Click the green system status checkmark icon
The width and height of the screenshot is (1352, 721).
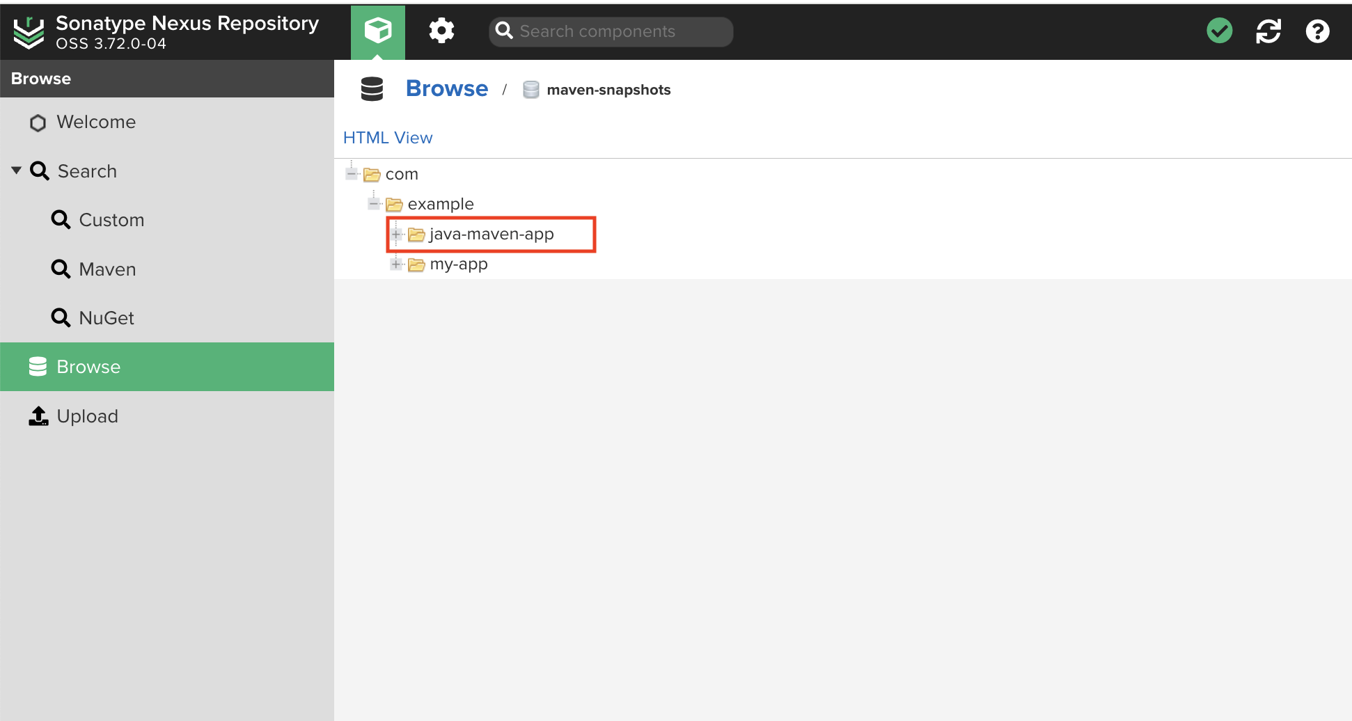pyautogui.click(x=1219, y=31)
